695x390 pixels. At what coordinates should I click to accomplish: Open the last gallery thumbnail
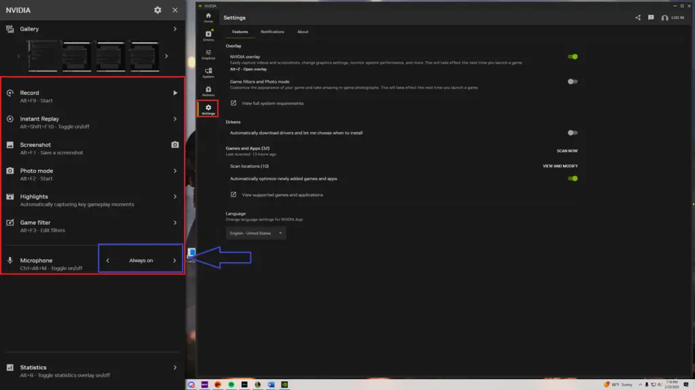click(x=145, y=56)
